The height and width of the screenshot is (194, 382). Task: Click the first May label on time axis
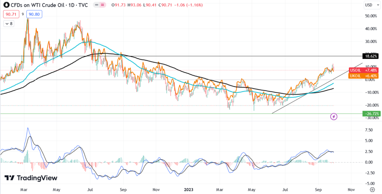pos(57,190)
